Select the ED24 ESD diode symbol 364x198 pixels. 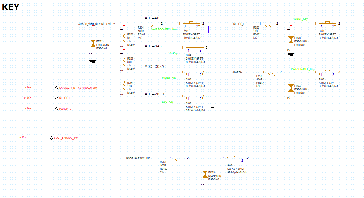coord(291,88)
